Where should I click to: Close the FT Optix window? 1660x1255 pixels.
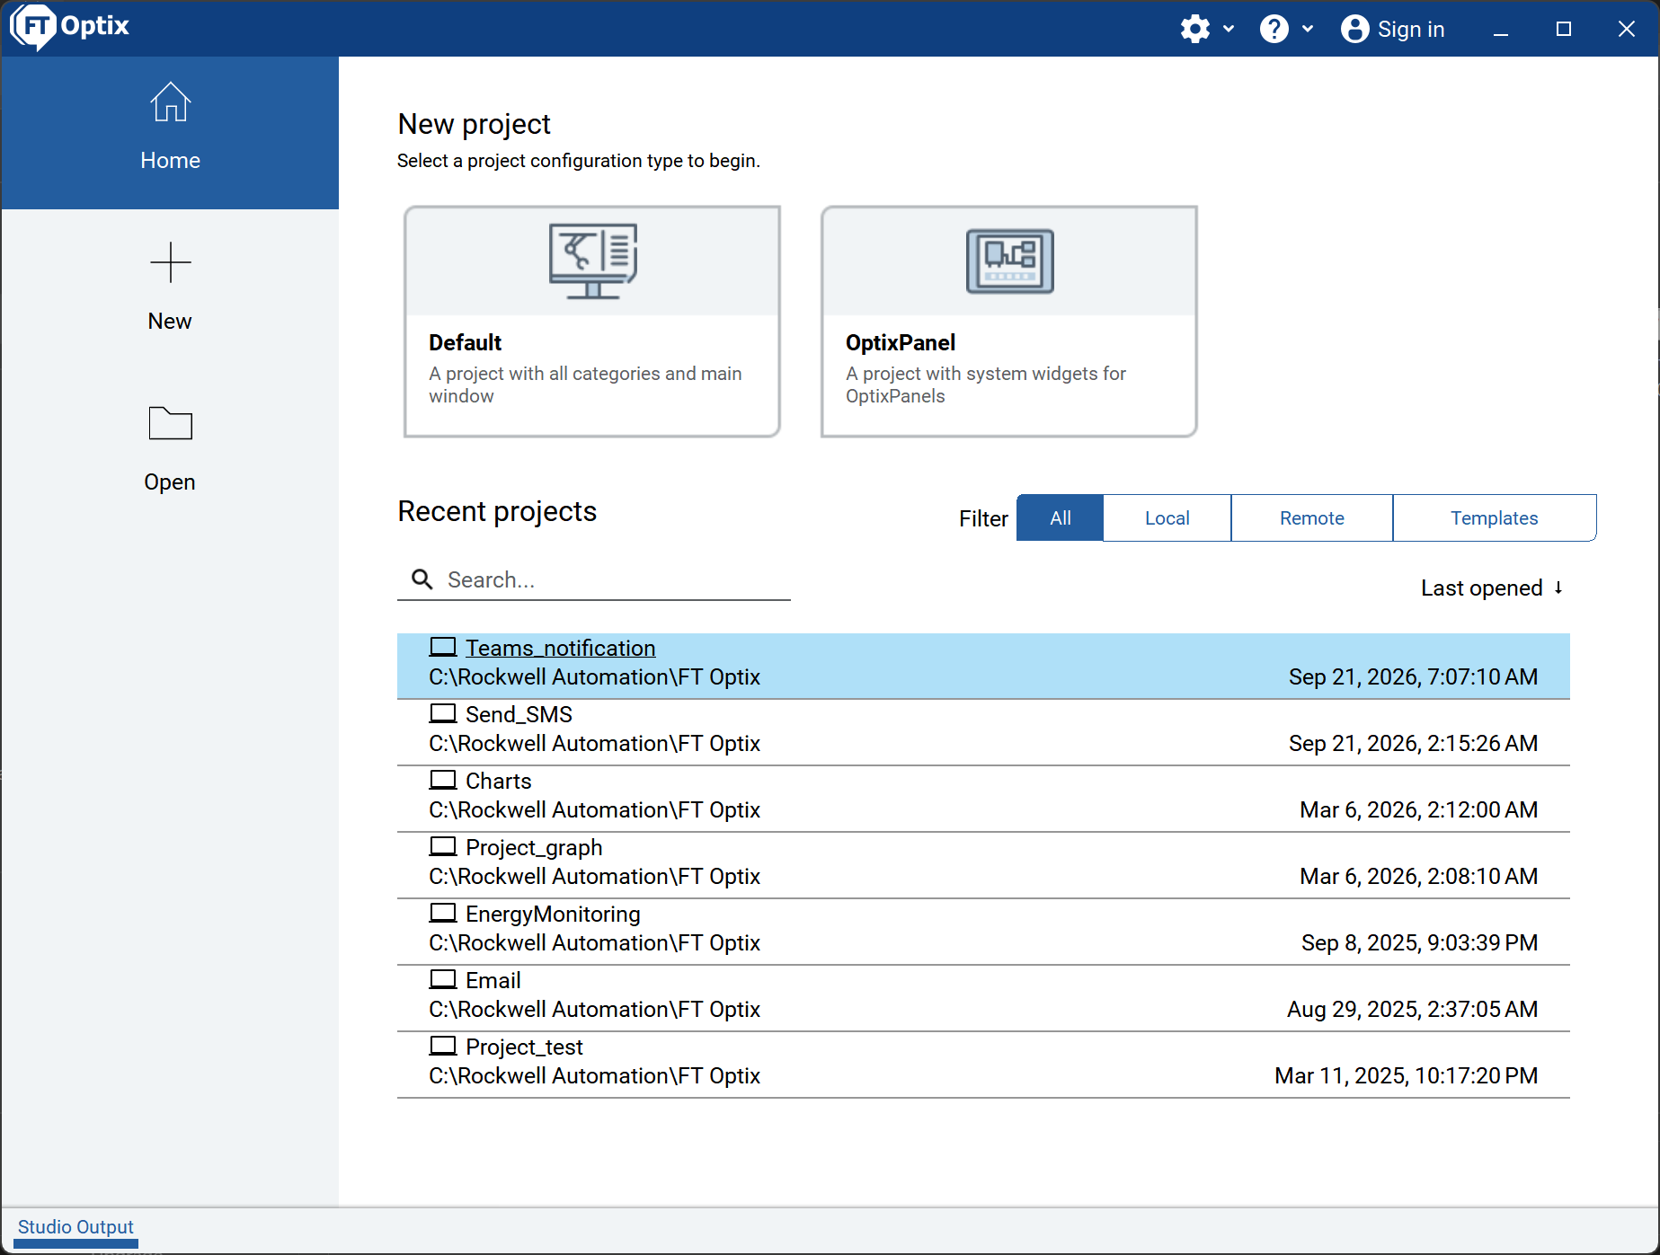[1627, 30]
